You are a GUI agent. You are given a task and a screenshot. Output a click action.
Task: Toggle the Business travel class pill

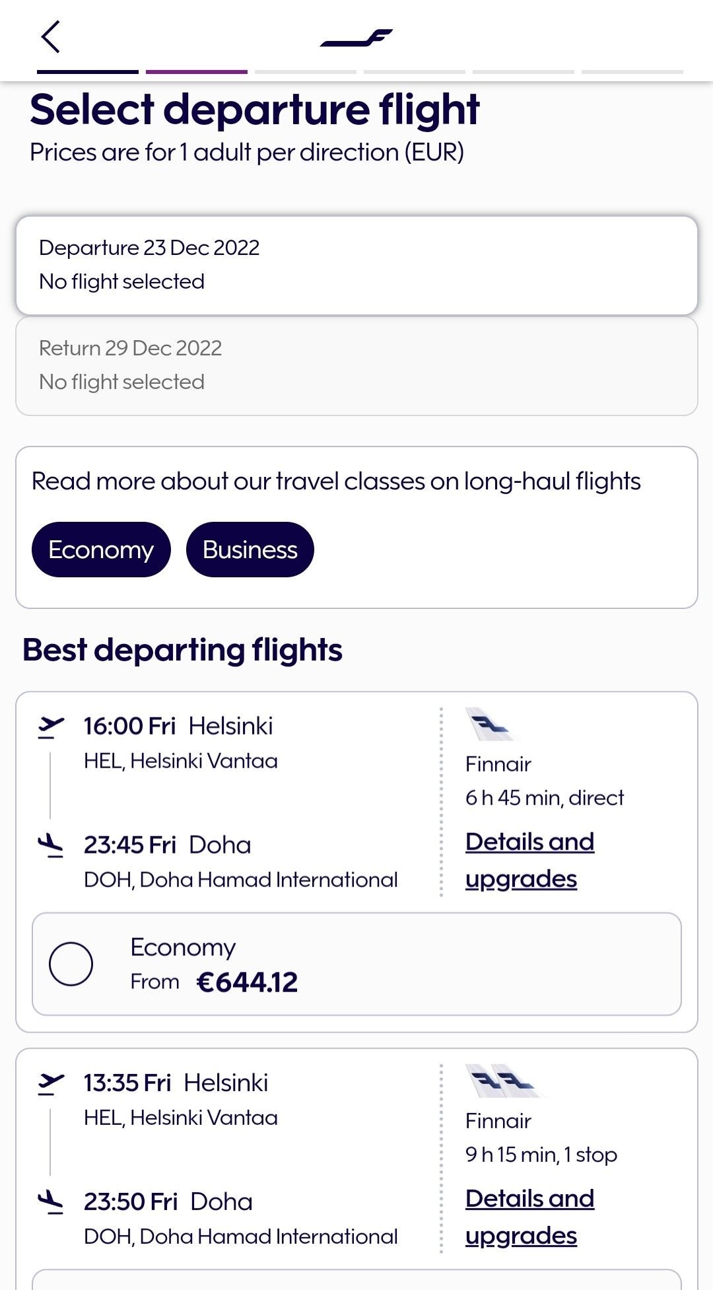249,549
